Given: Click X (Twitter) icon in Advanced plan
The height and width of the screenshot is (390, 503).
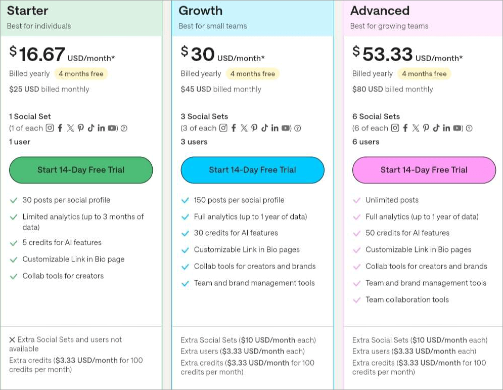Looking at the screenshot, I should (416, 128).
